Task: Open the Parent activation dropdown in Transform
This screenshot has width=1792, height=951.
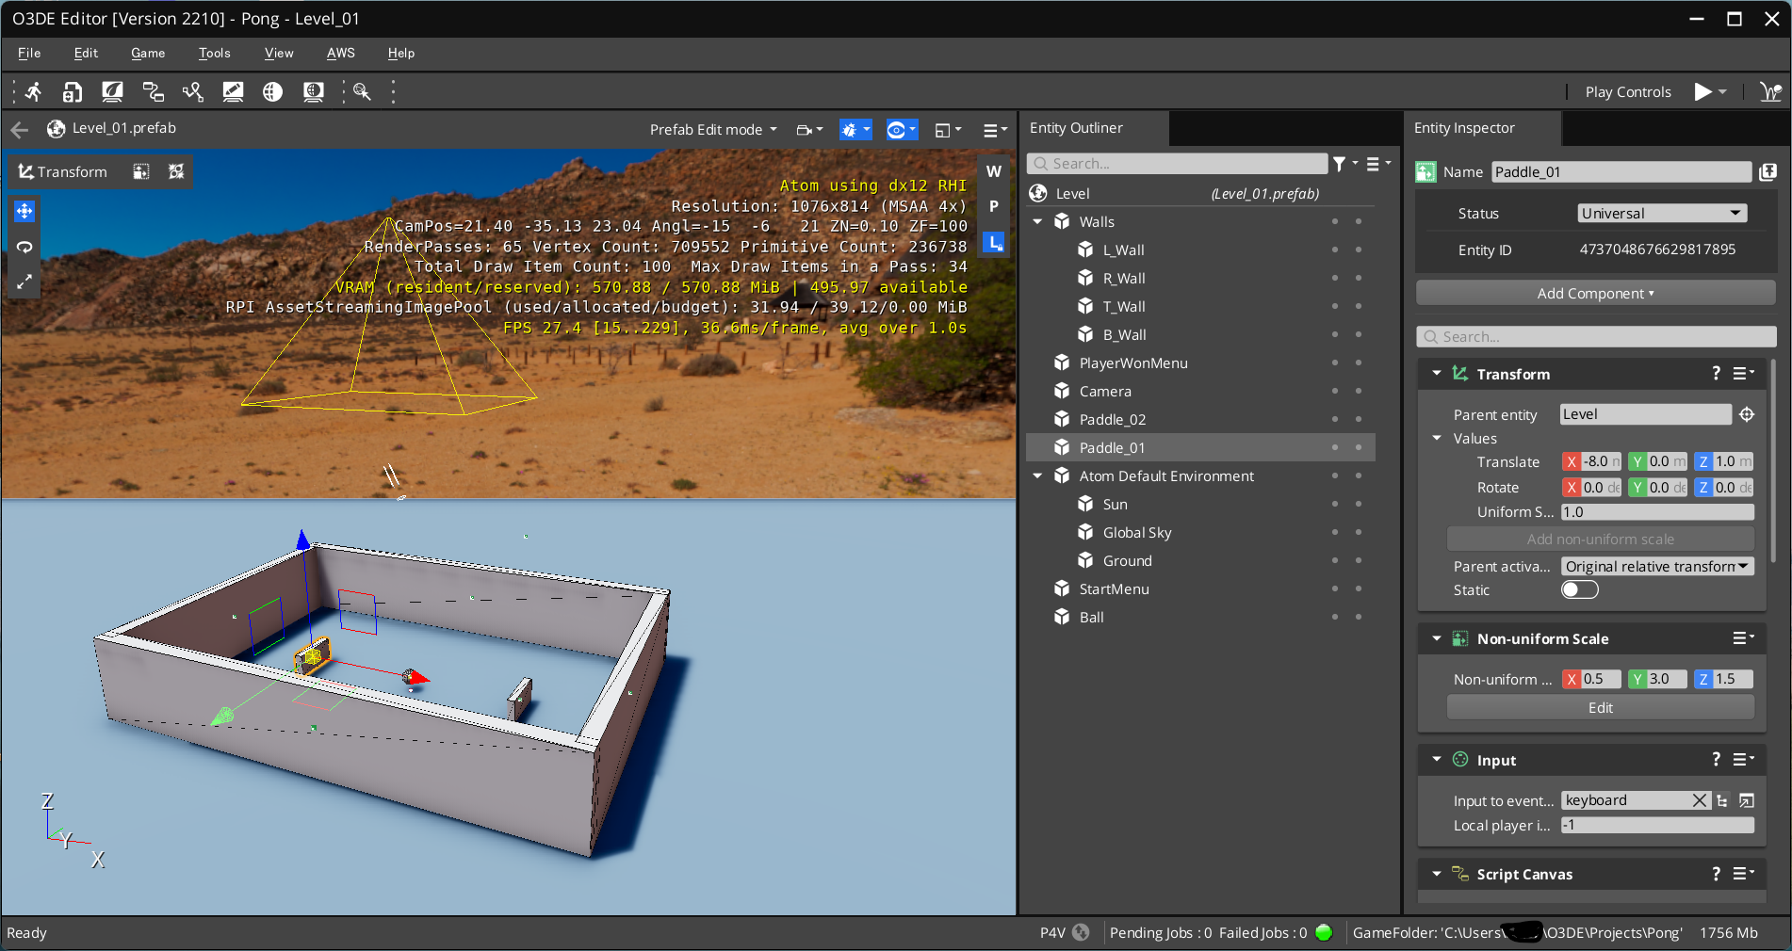Action: pyautogui.click(x=1656, y=566)
